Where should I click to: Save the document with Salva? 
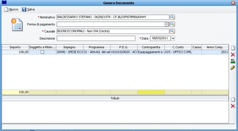pyautogui.click(x=28, y=10)
